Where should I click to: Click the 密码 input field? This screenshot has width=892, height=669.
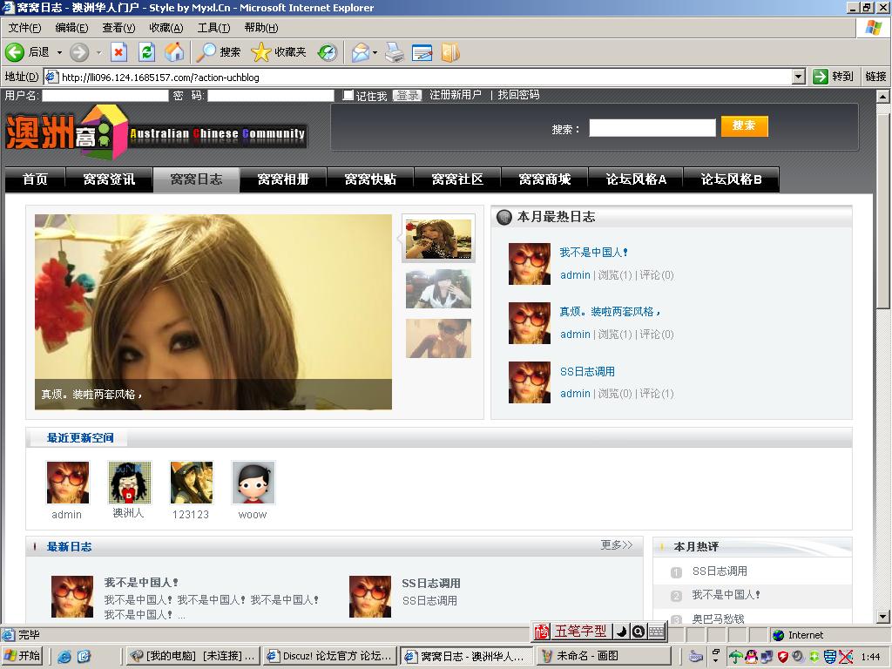pos(271,96)
